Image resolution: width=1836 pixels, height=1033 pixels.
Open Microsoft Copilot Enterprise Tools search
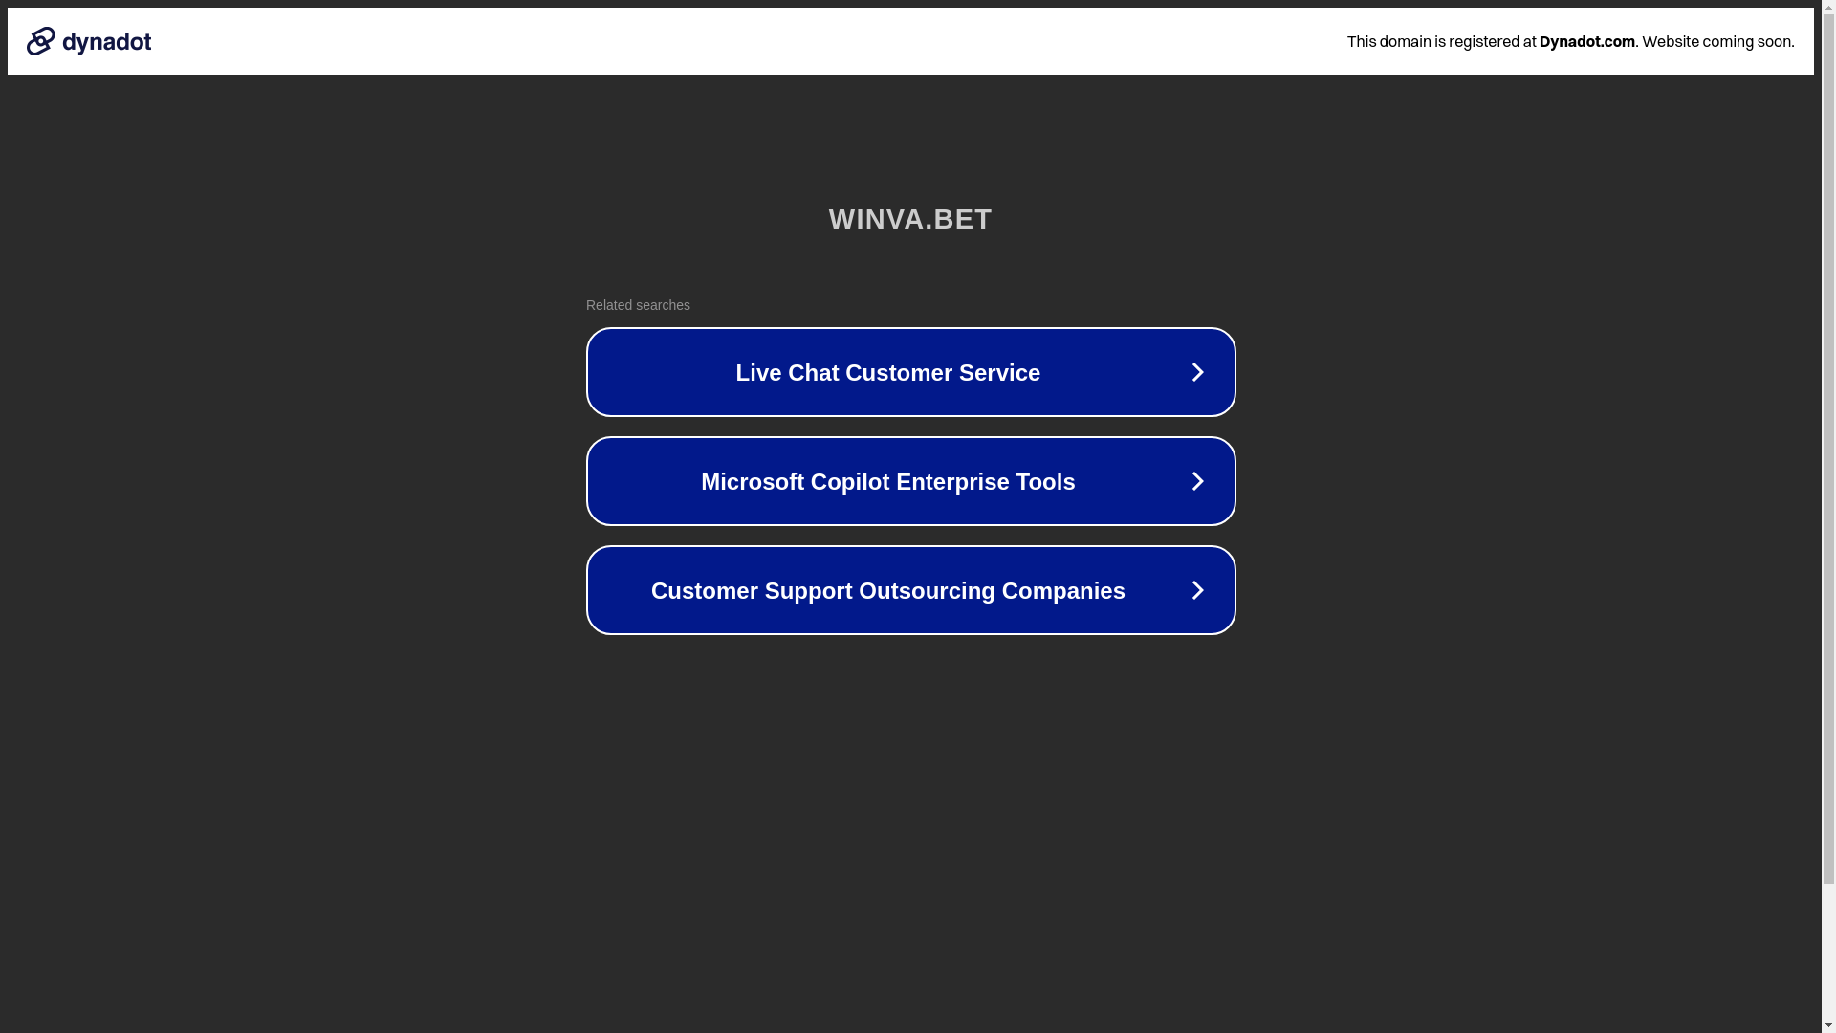click(910, 481)
